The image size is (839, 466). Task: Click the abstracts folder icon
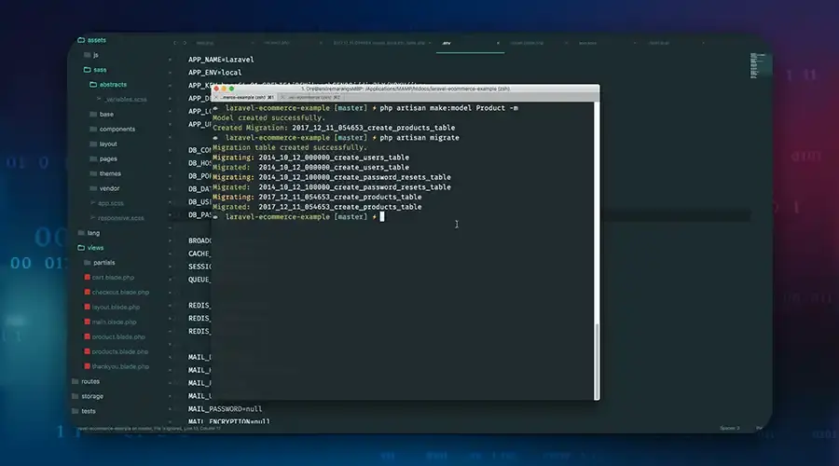(94, 85)
